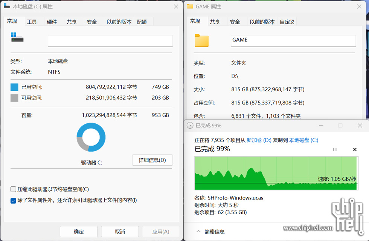Click the 确定 button

79,232
